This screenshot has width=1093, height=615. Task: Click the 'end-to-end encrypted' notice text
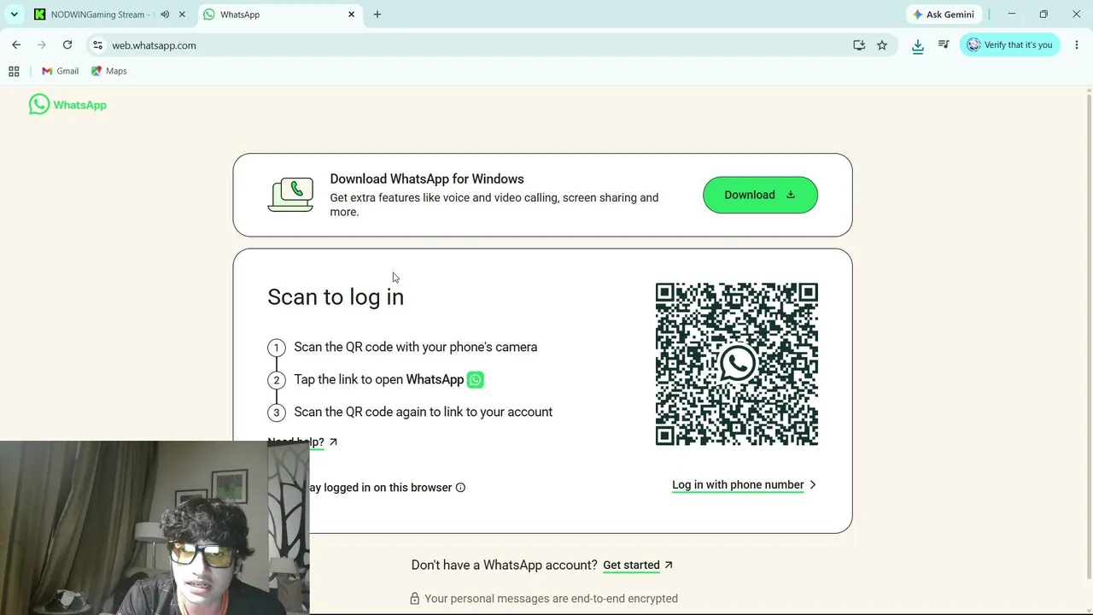click(551, 599)
